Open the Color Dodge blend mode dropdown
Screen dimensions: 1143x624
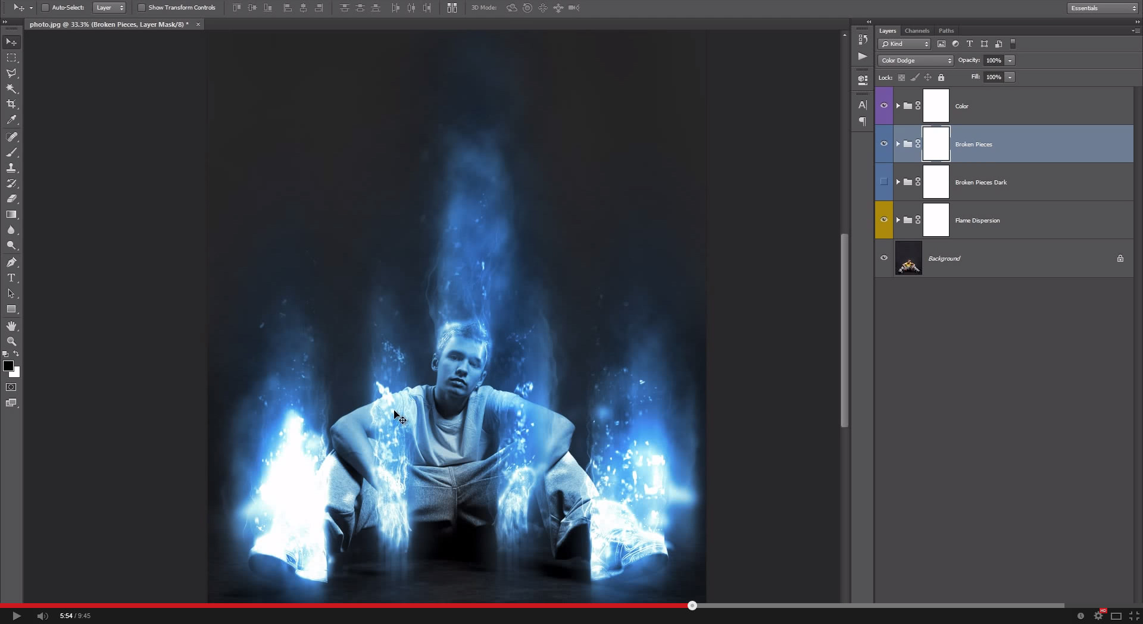point(914,60)
